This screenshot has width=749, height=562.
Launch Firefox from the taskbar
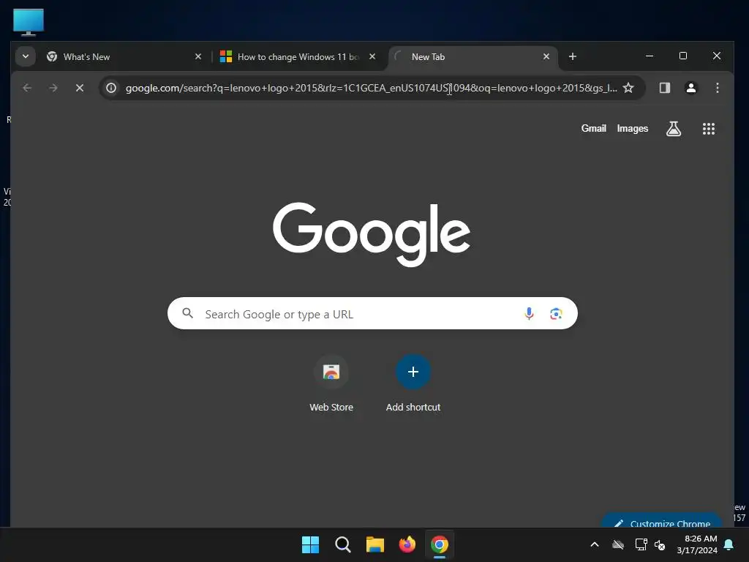[x=407, y=544]
